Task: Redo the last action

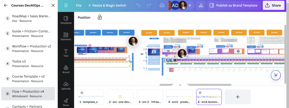Action: point(149,5)
